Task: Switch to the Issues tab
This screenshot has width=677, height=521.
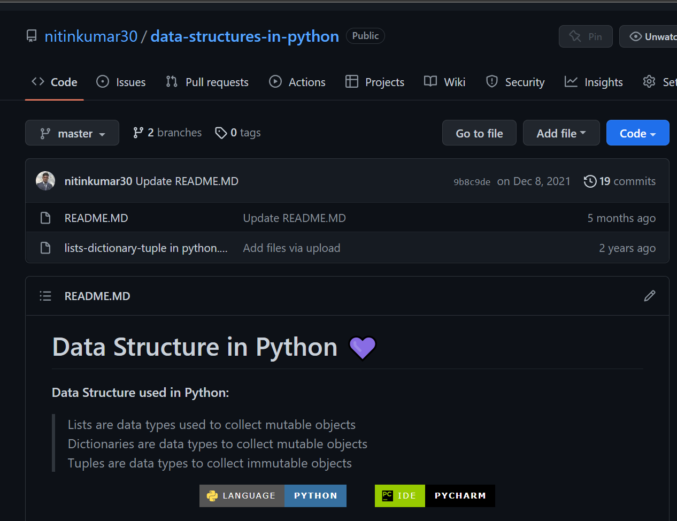Action: click(x=121, y=82)
